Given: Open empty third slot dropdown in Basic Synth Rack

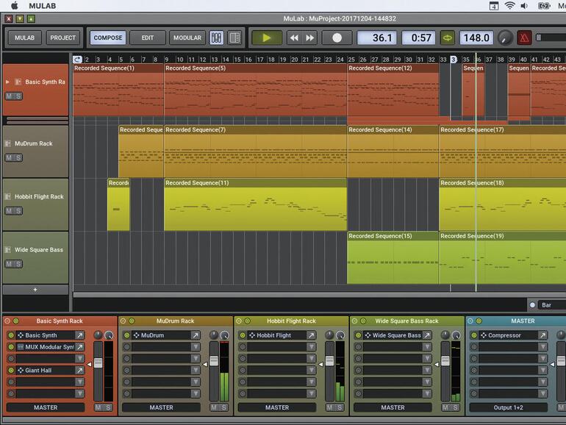Looking at the screenshot, I should click(x=79, y=359).
